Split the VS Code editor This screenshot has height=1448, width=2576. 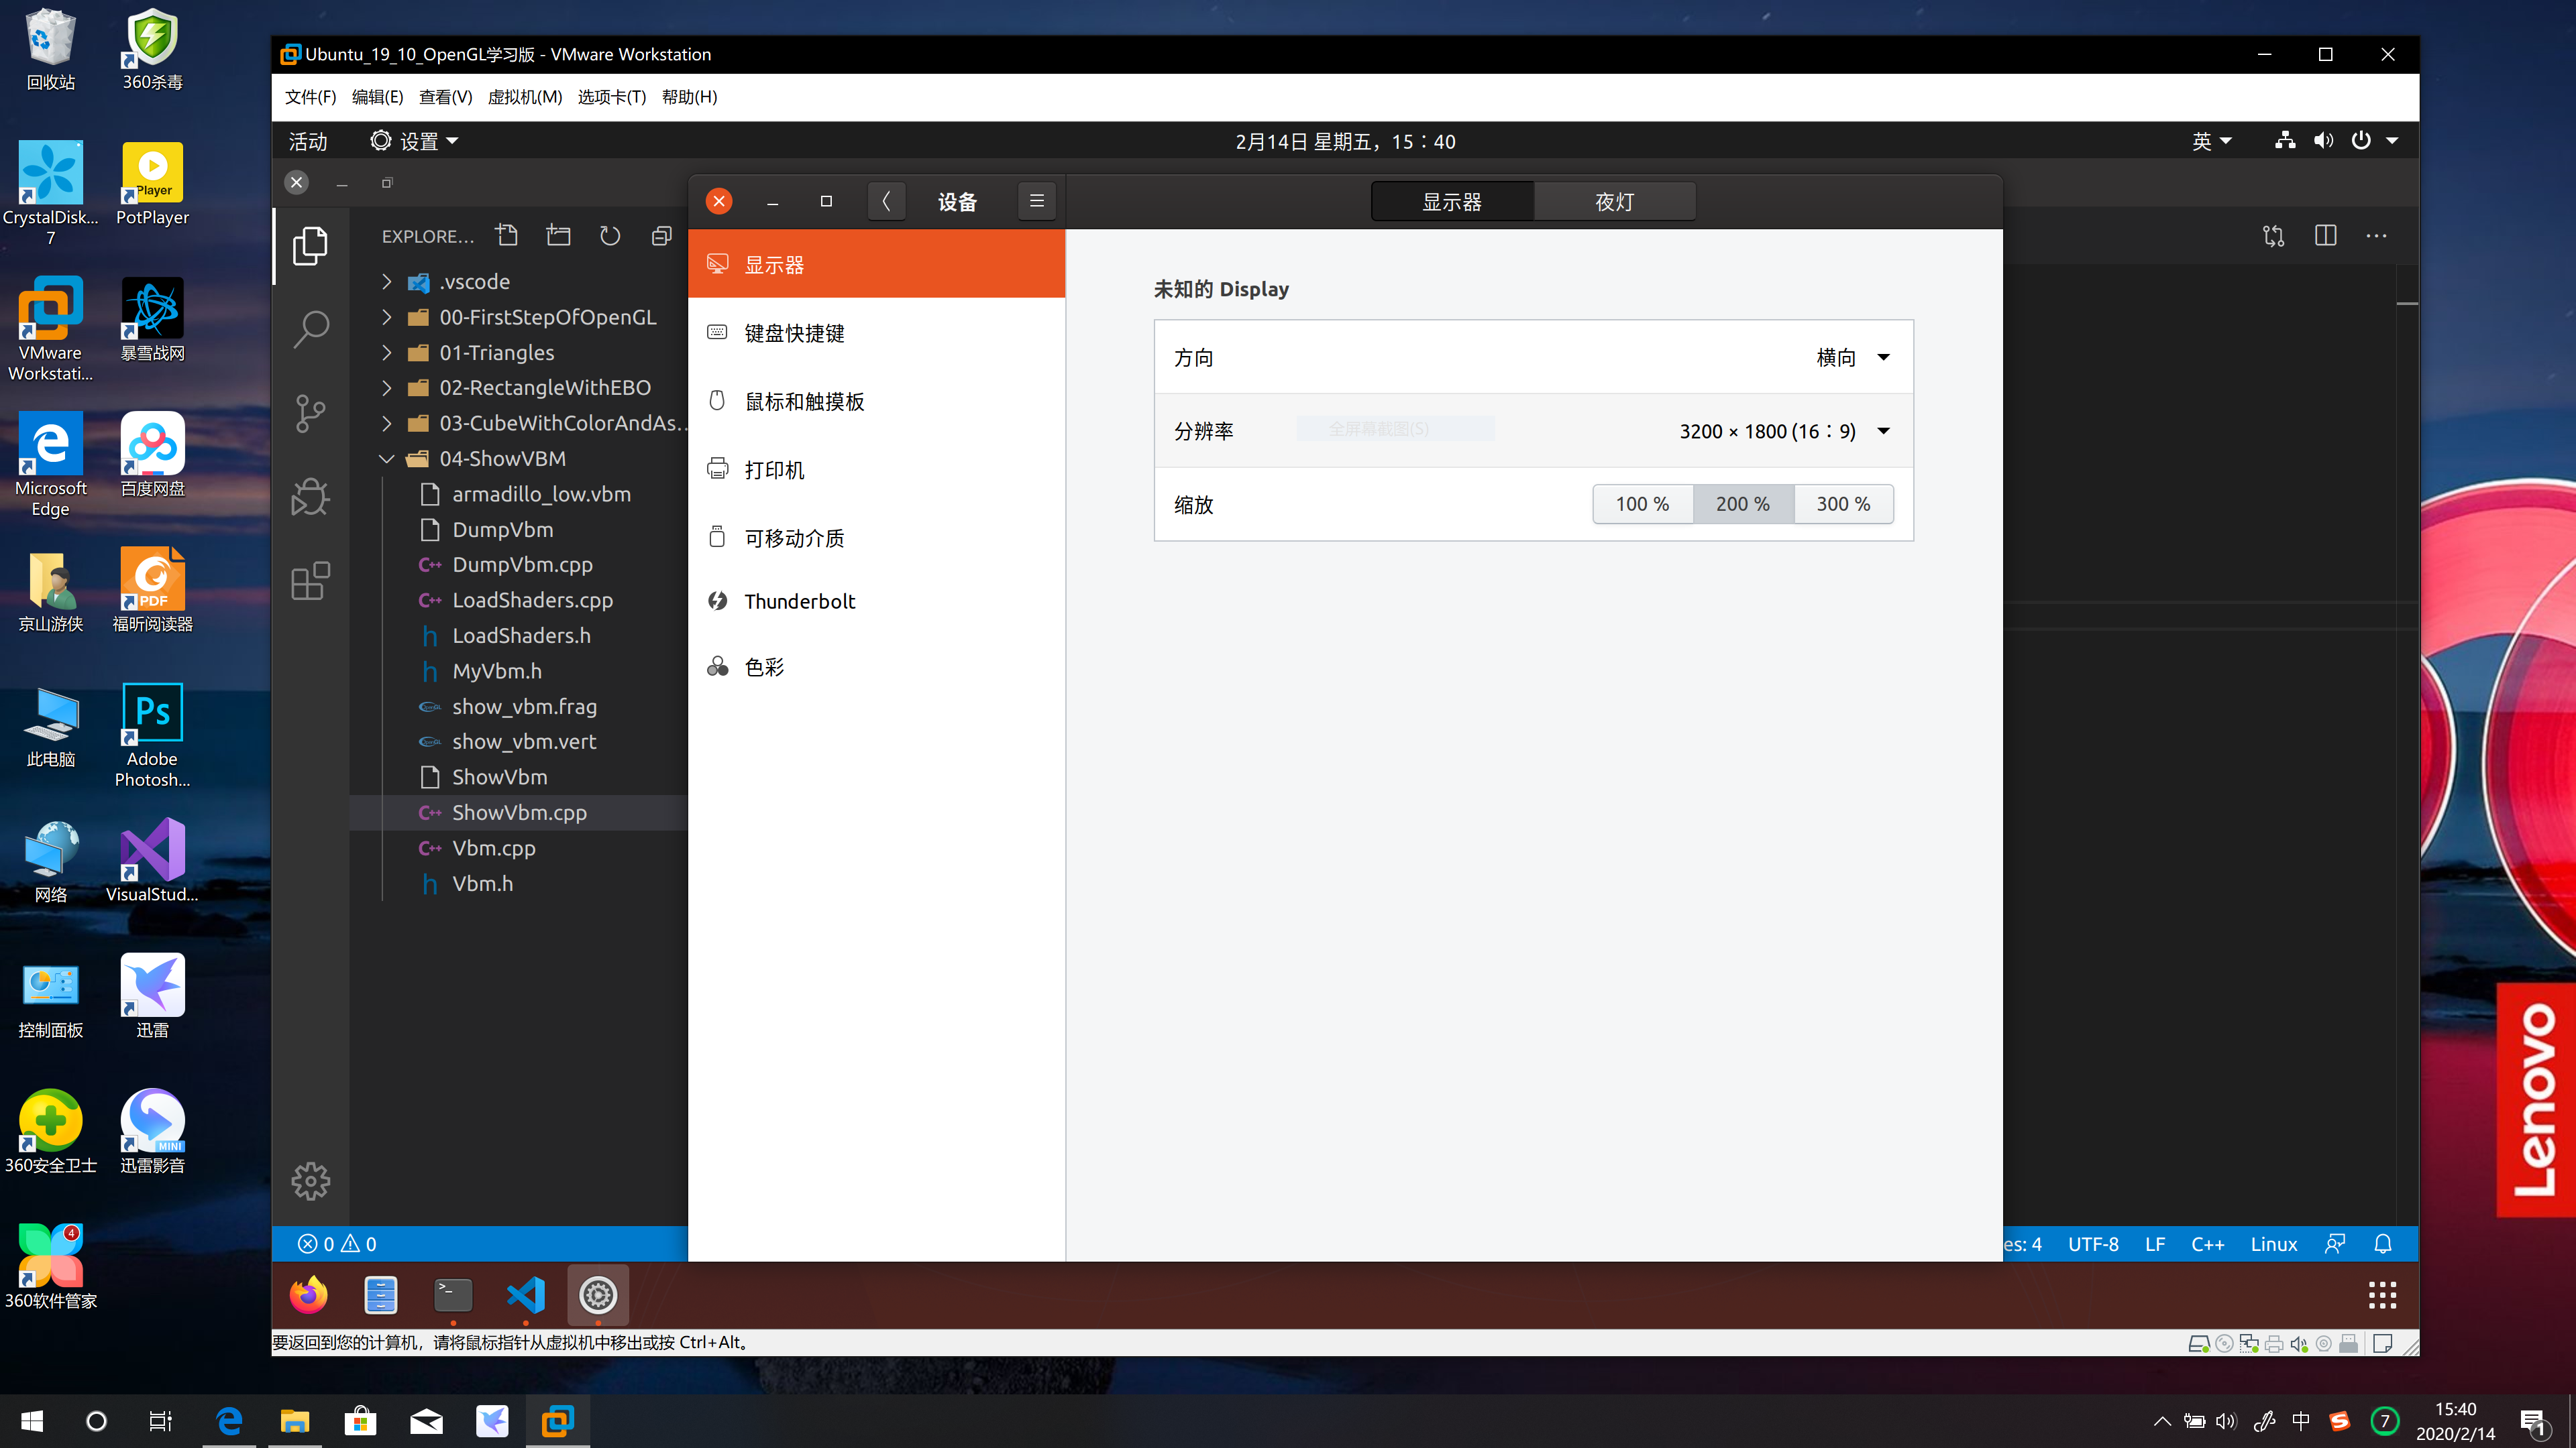[x=2325, y=236]
